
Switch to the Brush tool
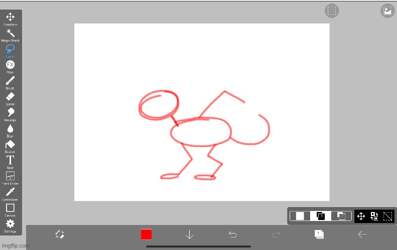(10, 81)
